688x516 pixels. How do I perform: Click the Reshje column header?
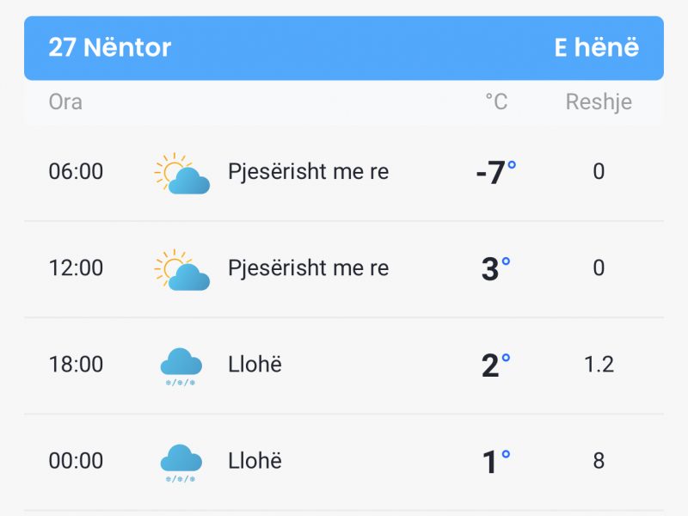pyautogui.click(x=599, y=101)
